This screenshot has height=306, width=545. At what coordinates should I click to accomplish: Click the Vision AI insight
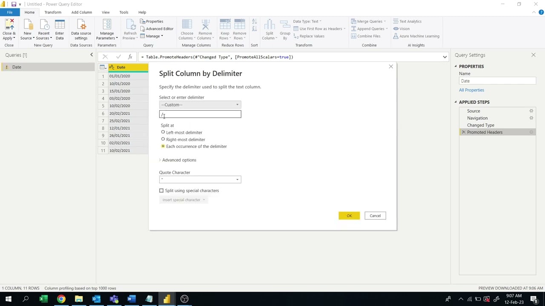pyautogui.click(x=401, y=28)
